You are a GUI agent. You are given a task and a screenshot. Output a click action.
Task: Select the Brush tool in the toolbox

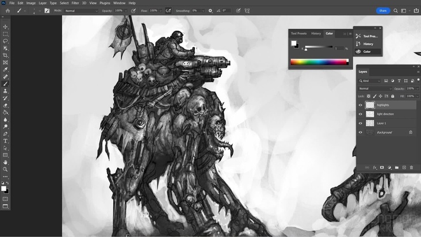[5, 84]
